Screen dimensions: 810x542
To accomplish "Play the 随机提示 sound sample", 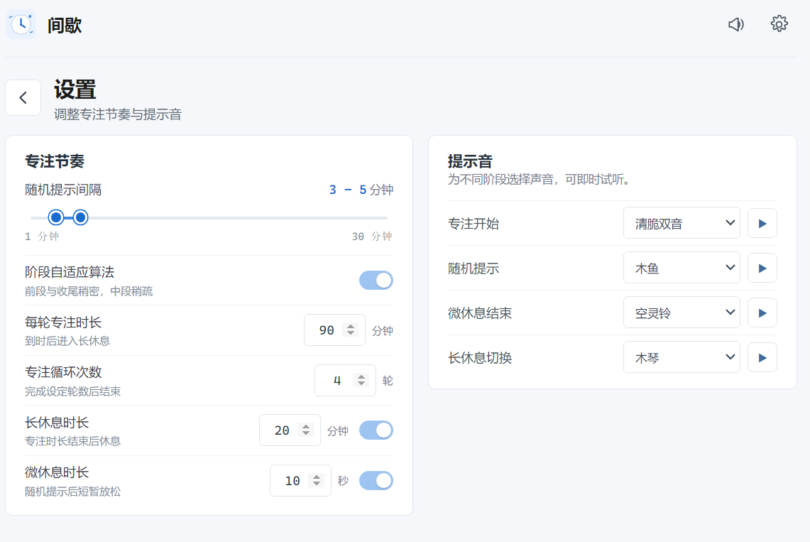I will [762, 268].
